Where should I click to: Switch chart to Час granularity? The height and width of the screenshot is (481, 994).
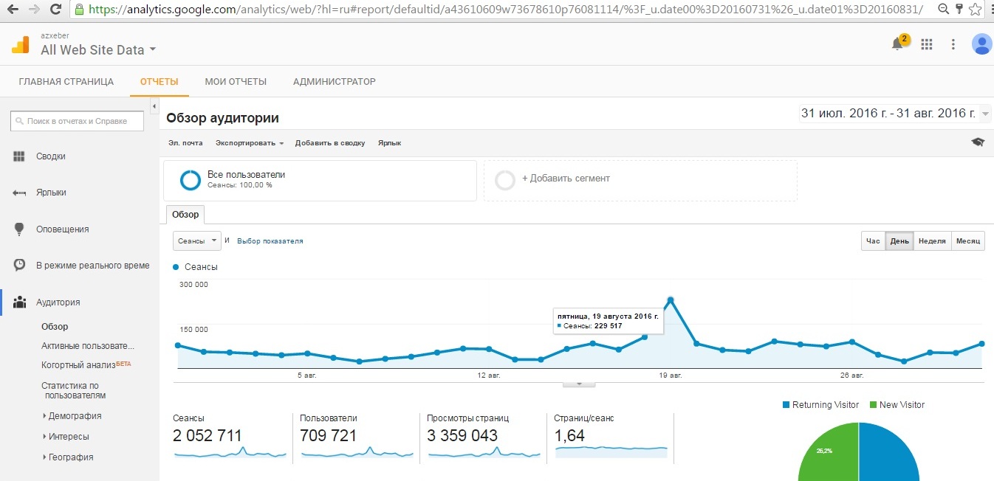(873, 241)
